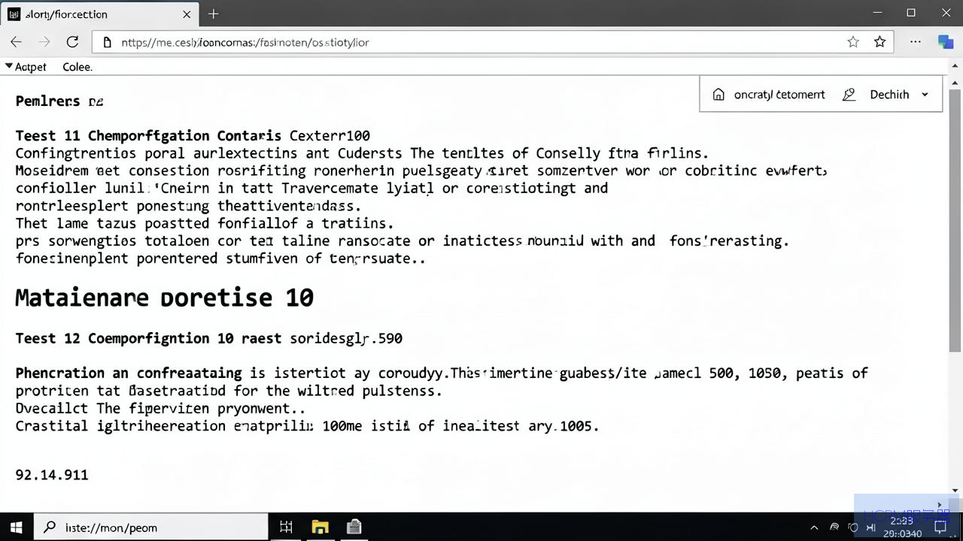Click the volume speaker tray icon
Image resolution: width=963 pixels, height=541 pixels.
tap(870, 527)
